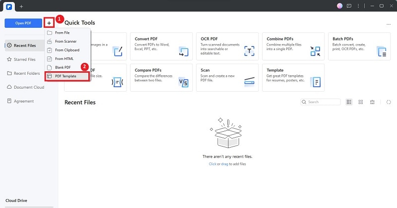Open the feedback message icon in title bar

349,5
